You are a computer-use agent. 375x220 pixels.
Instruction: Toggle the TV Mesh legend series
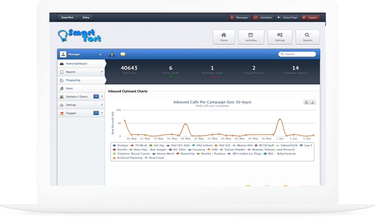tap(139, 145)
